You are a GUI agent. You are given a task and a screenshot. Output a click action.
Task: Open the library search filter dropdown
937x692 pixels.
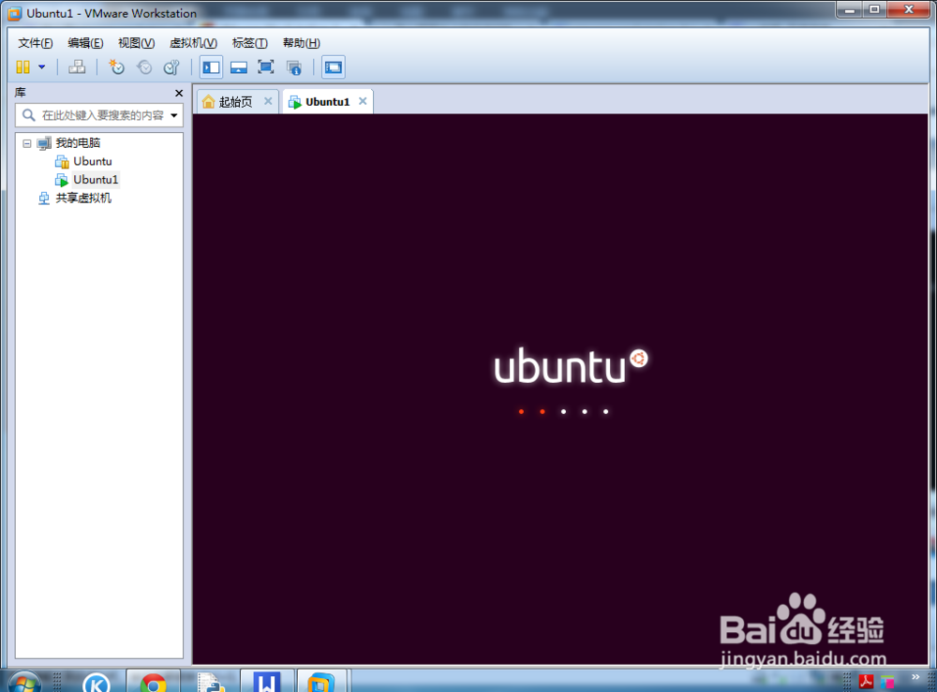pyautogui.click(x=174, y=115)
